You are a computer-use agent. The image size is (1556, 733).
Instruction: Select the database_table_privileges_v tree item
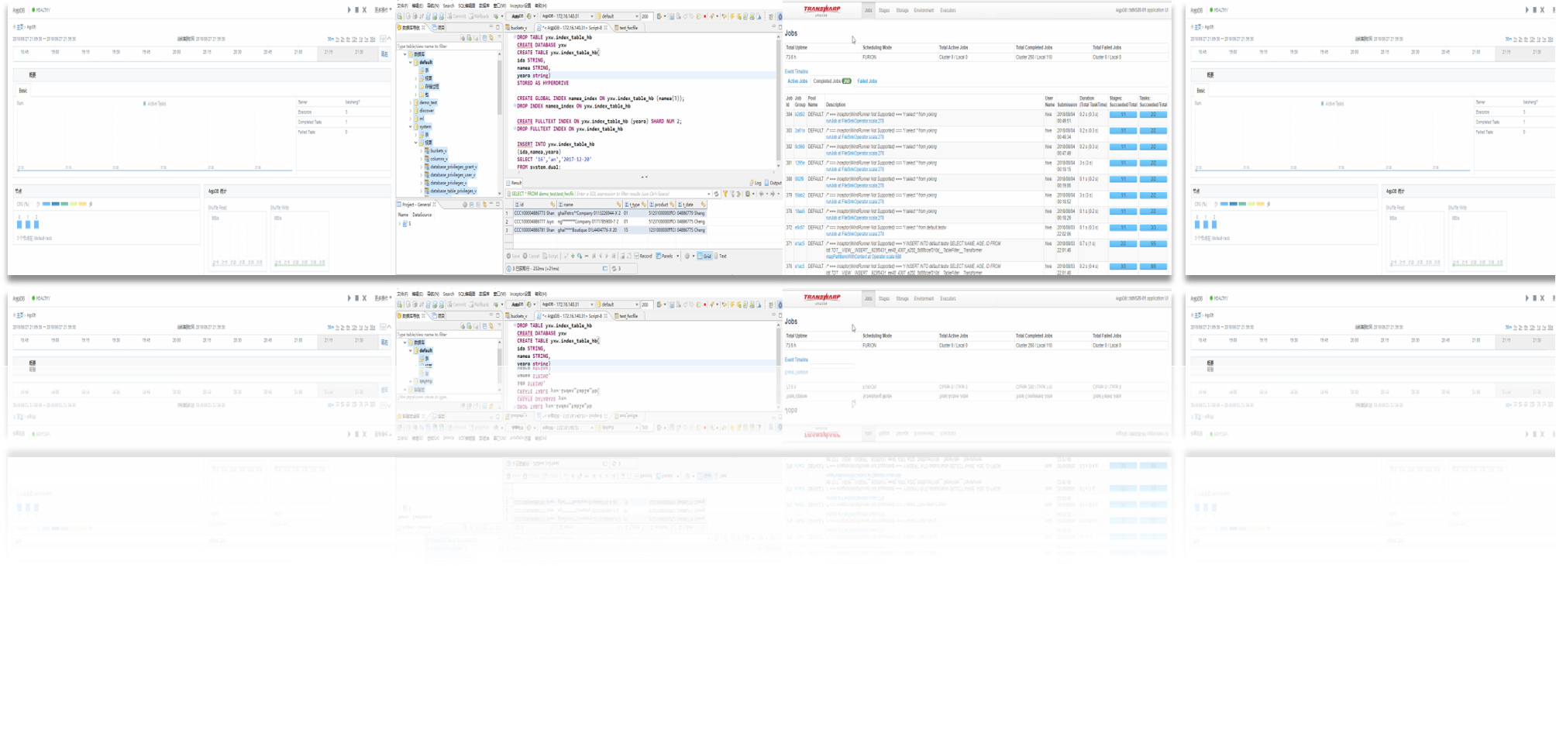click(x=453, y=191)
